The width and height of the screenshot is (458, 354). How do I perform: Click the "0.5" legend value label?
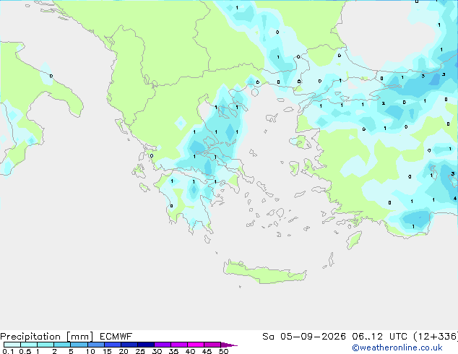tap(25, 351)
